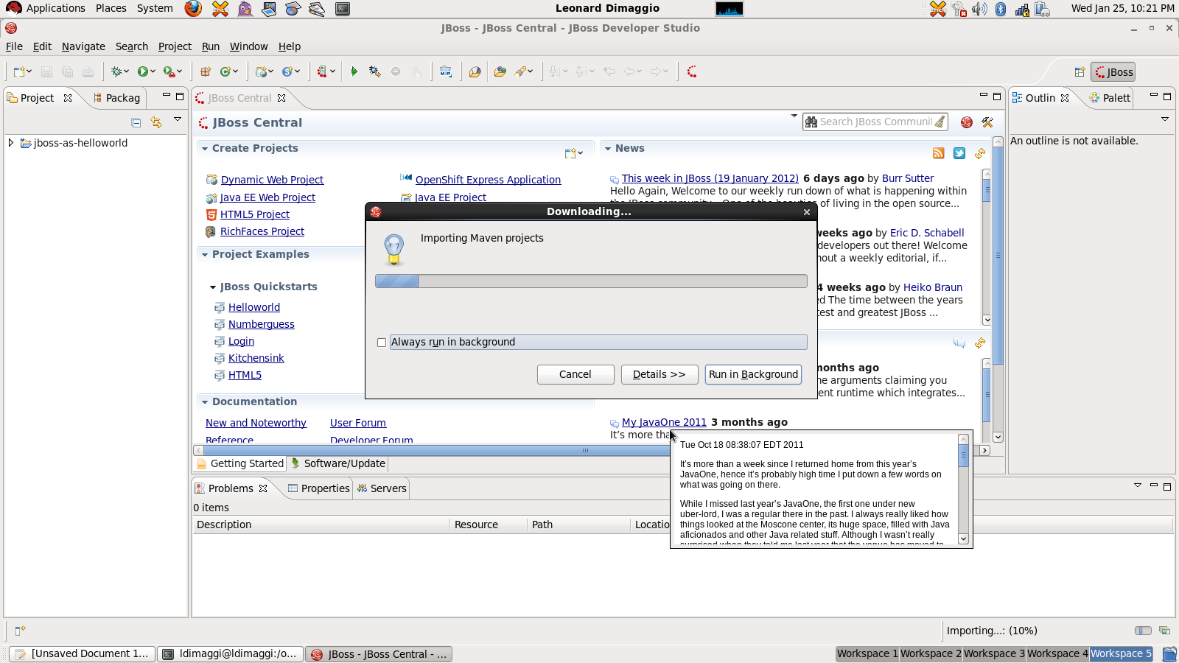Refresh the Blogs section below News

pos(980,343)
